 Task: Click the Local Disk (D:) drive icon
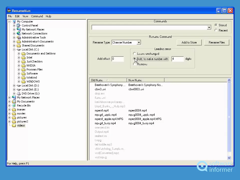point(19,85)
